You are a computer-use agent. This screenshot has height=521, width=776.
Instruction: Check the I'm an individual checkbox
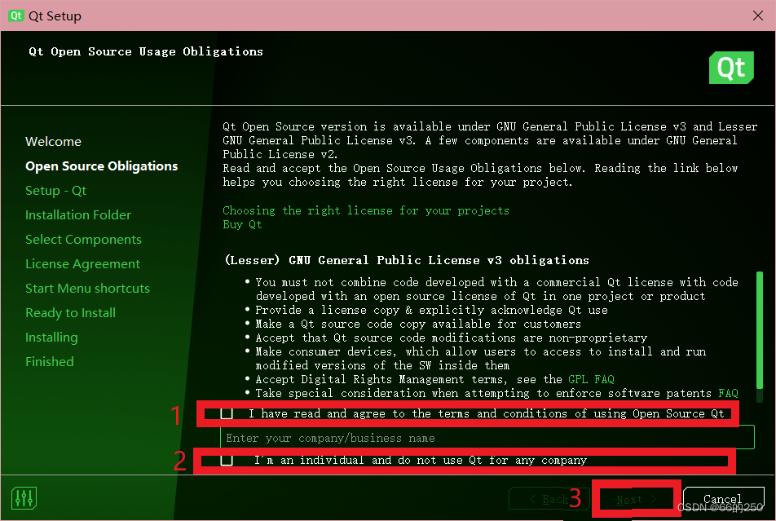227,460
